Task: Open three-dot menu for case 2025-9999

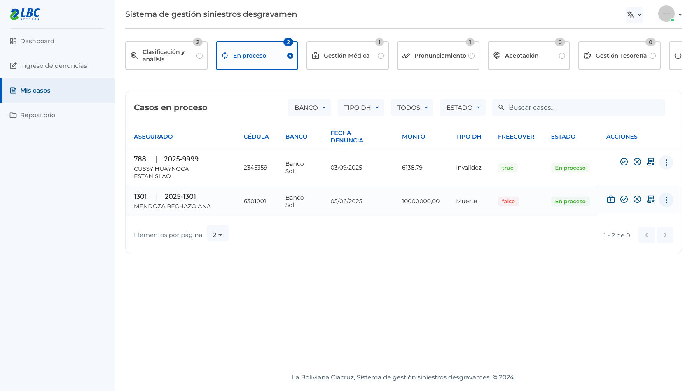Action: [666, 162]
